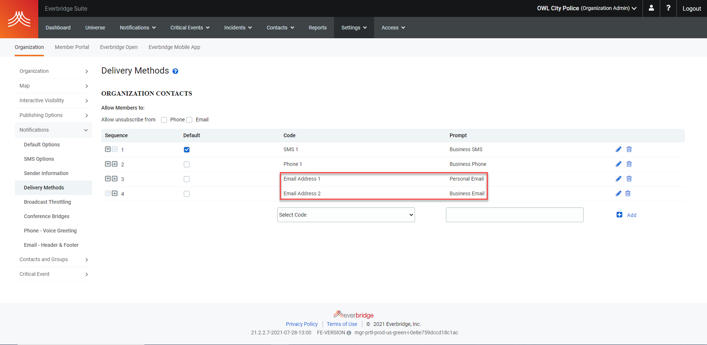The image size is (707, 345).
Task: Expand Critical Event section
Action: click(x=53, y=274)
